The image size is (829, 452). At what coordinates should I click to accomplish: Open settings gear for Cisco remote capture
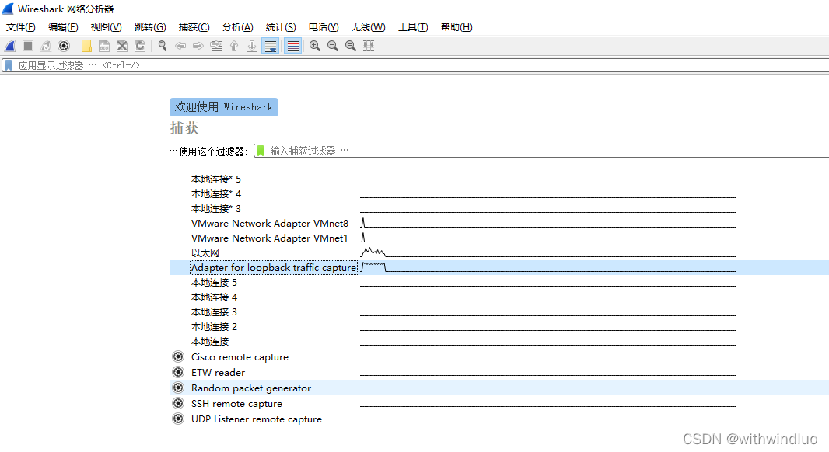pos(178,357)
